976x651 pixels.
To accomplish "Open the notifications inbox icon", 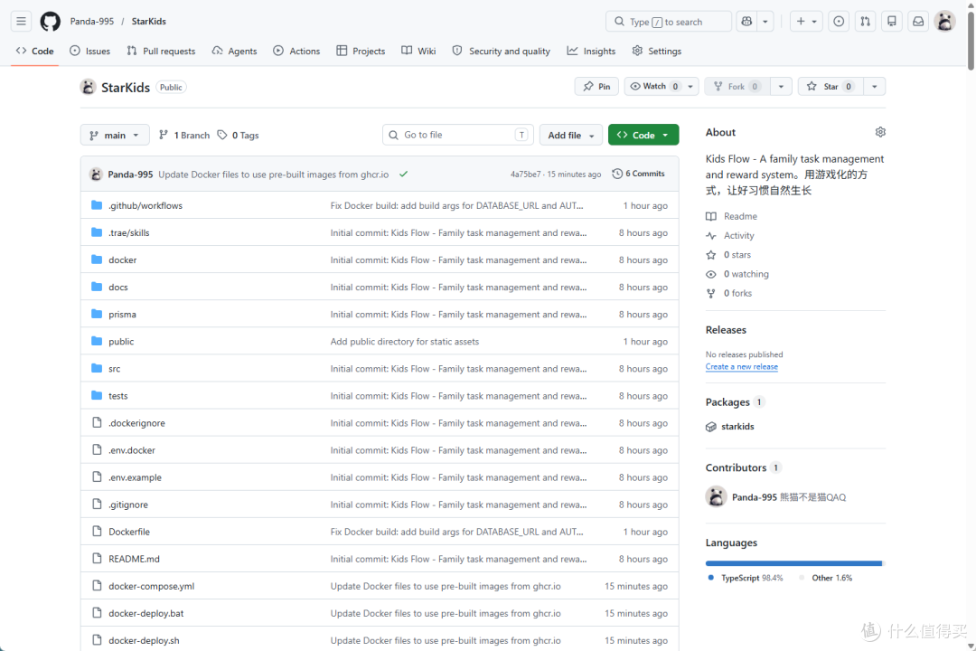I will tap(918, 21).
